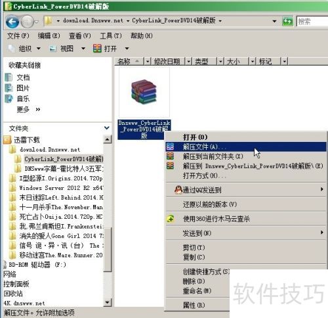Image resolution: width=328 pixels, height=318 pixels.
Task: Click in the 搜索 search box
Action: [x=312, y=21]
